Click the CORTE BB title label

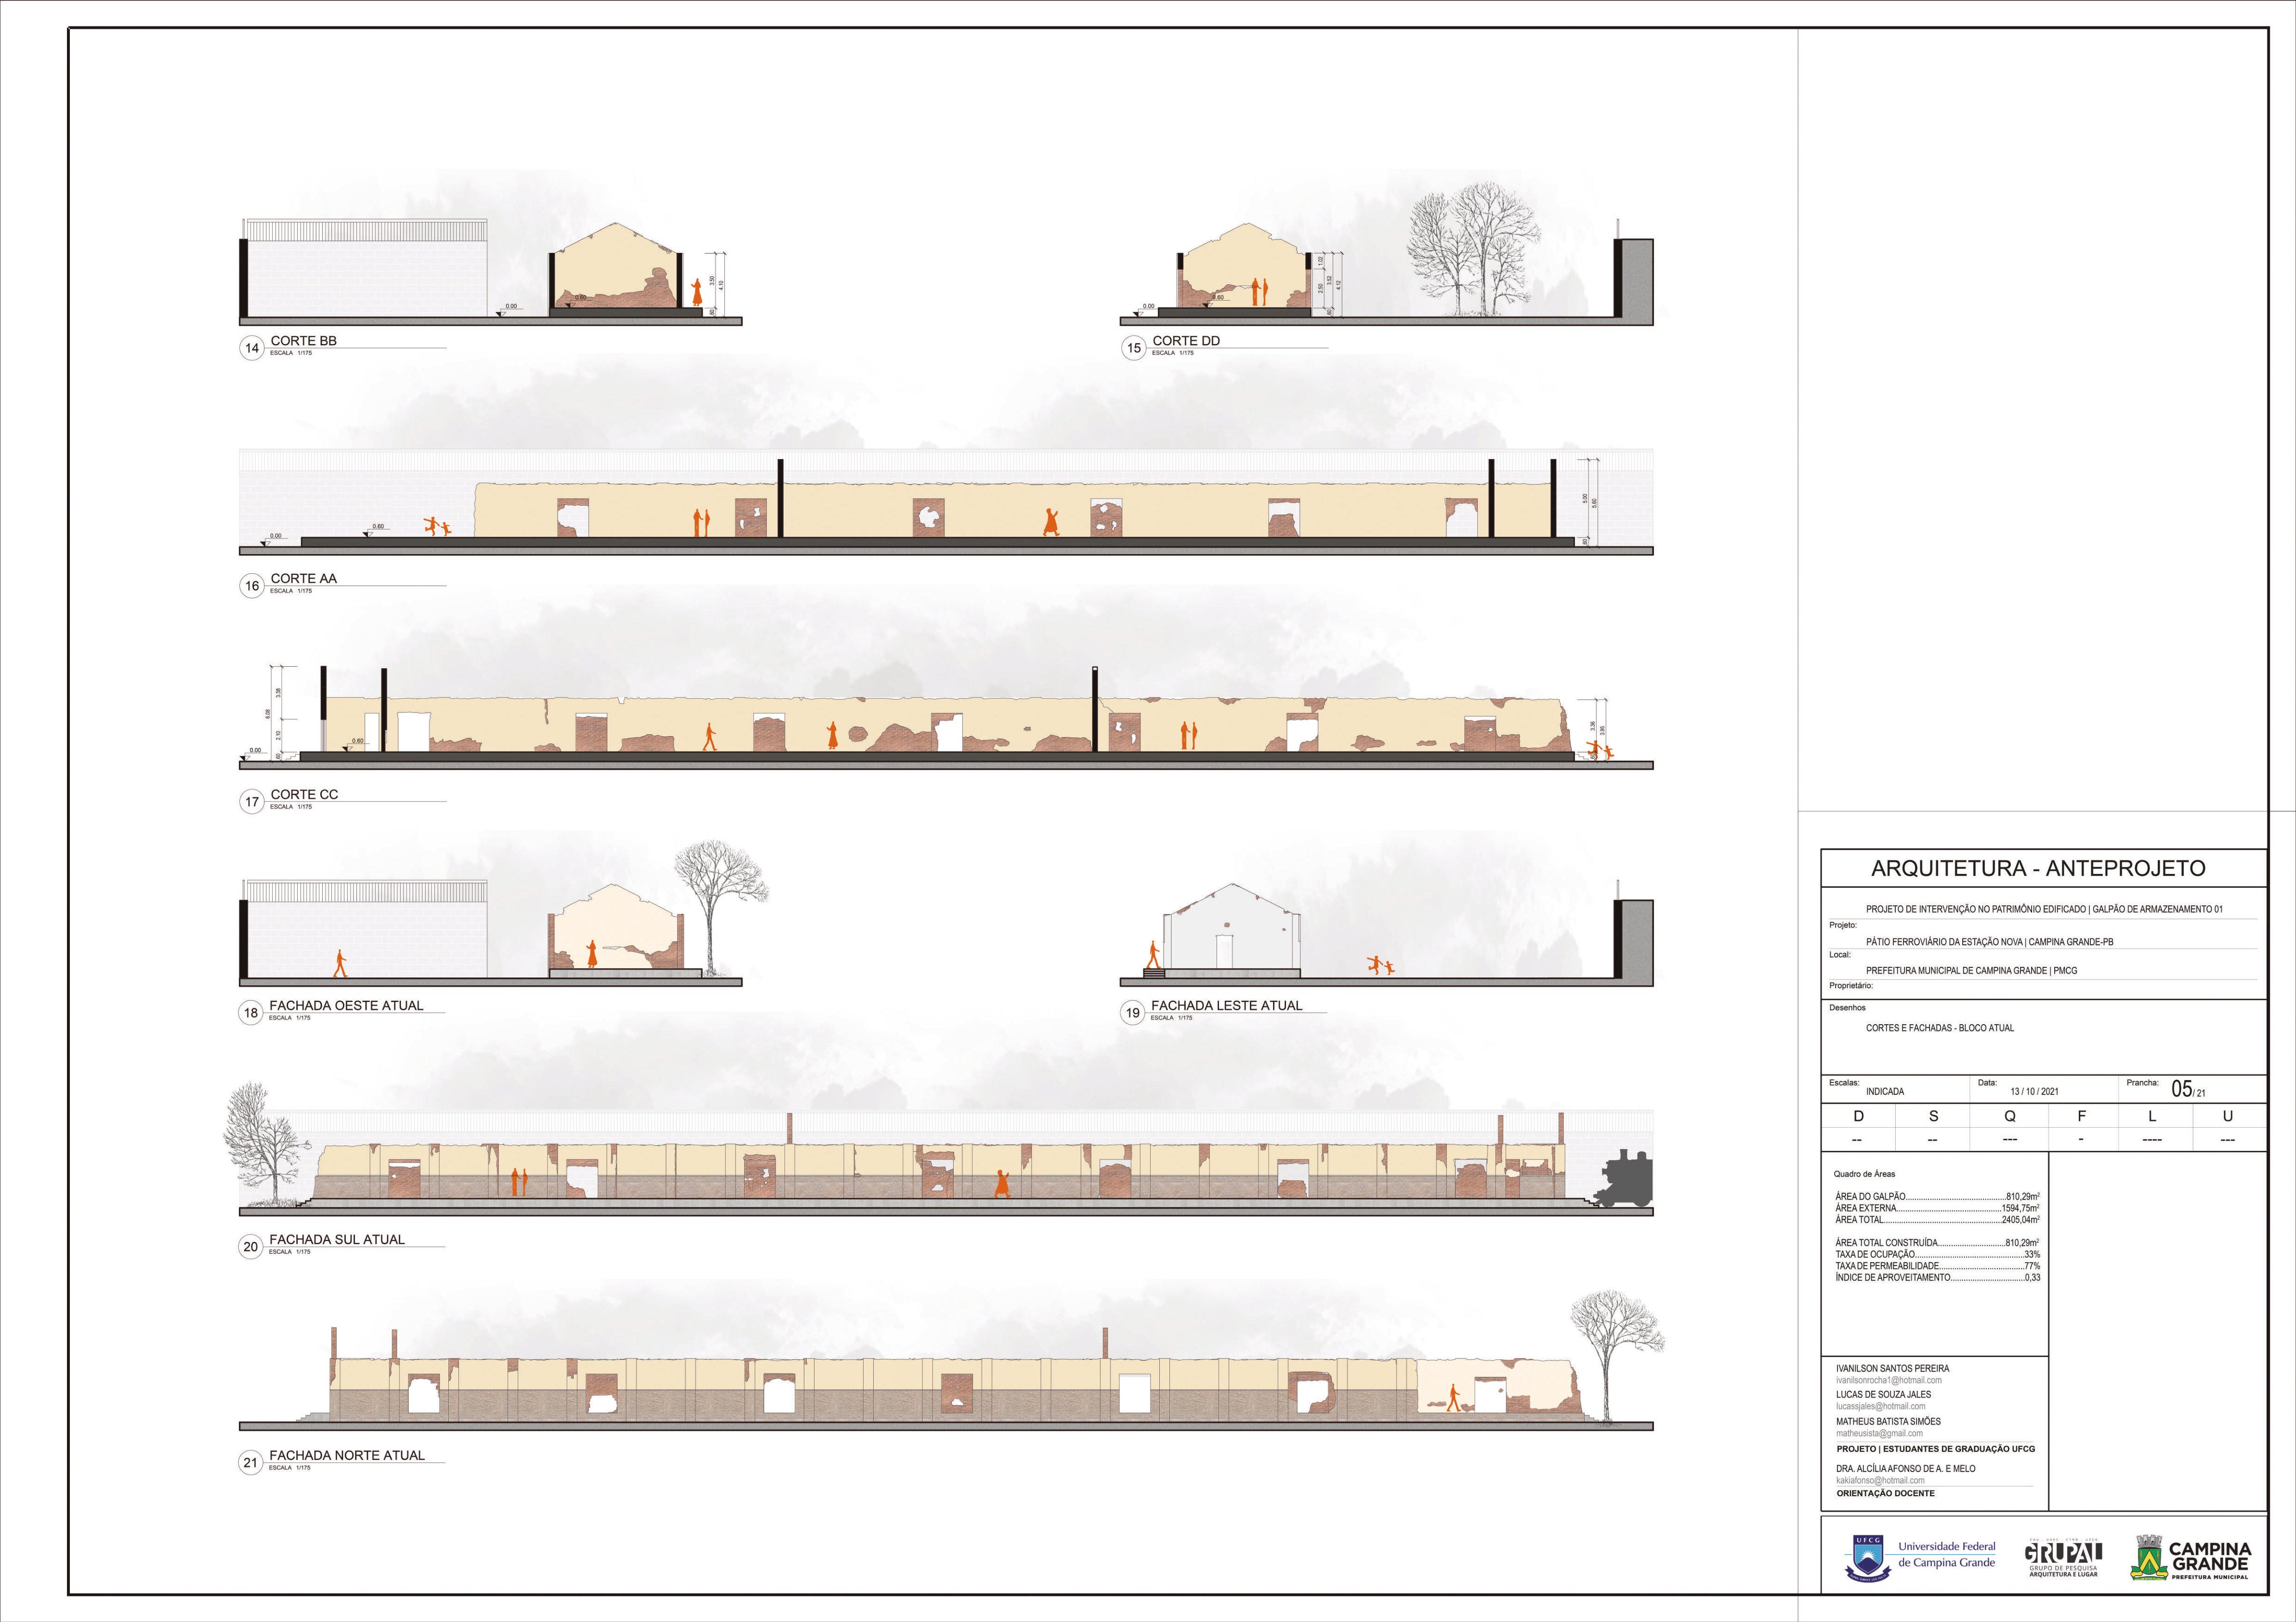coord(304,340)
